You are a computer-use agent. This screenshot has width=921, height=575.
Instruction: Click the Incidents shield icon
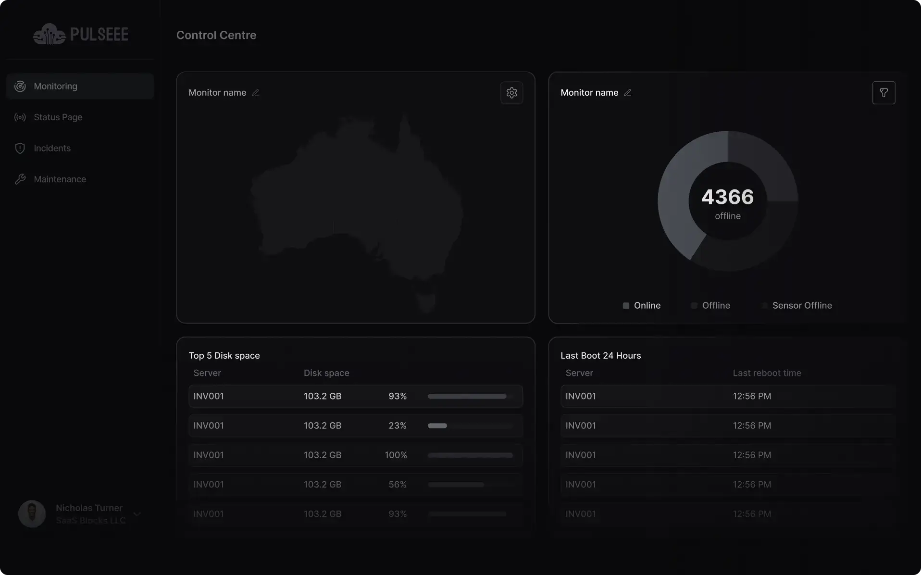[20, 149]
